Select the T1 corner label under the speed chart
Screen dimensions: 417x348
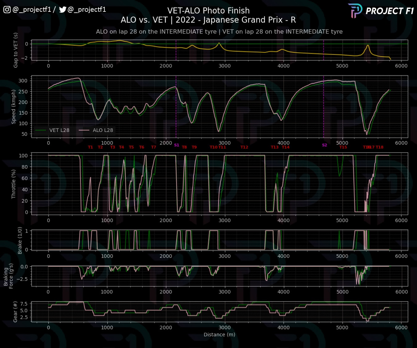[x=91, y=147]
